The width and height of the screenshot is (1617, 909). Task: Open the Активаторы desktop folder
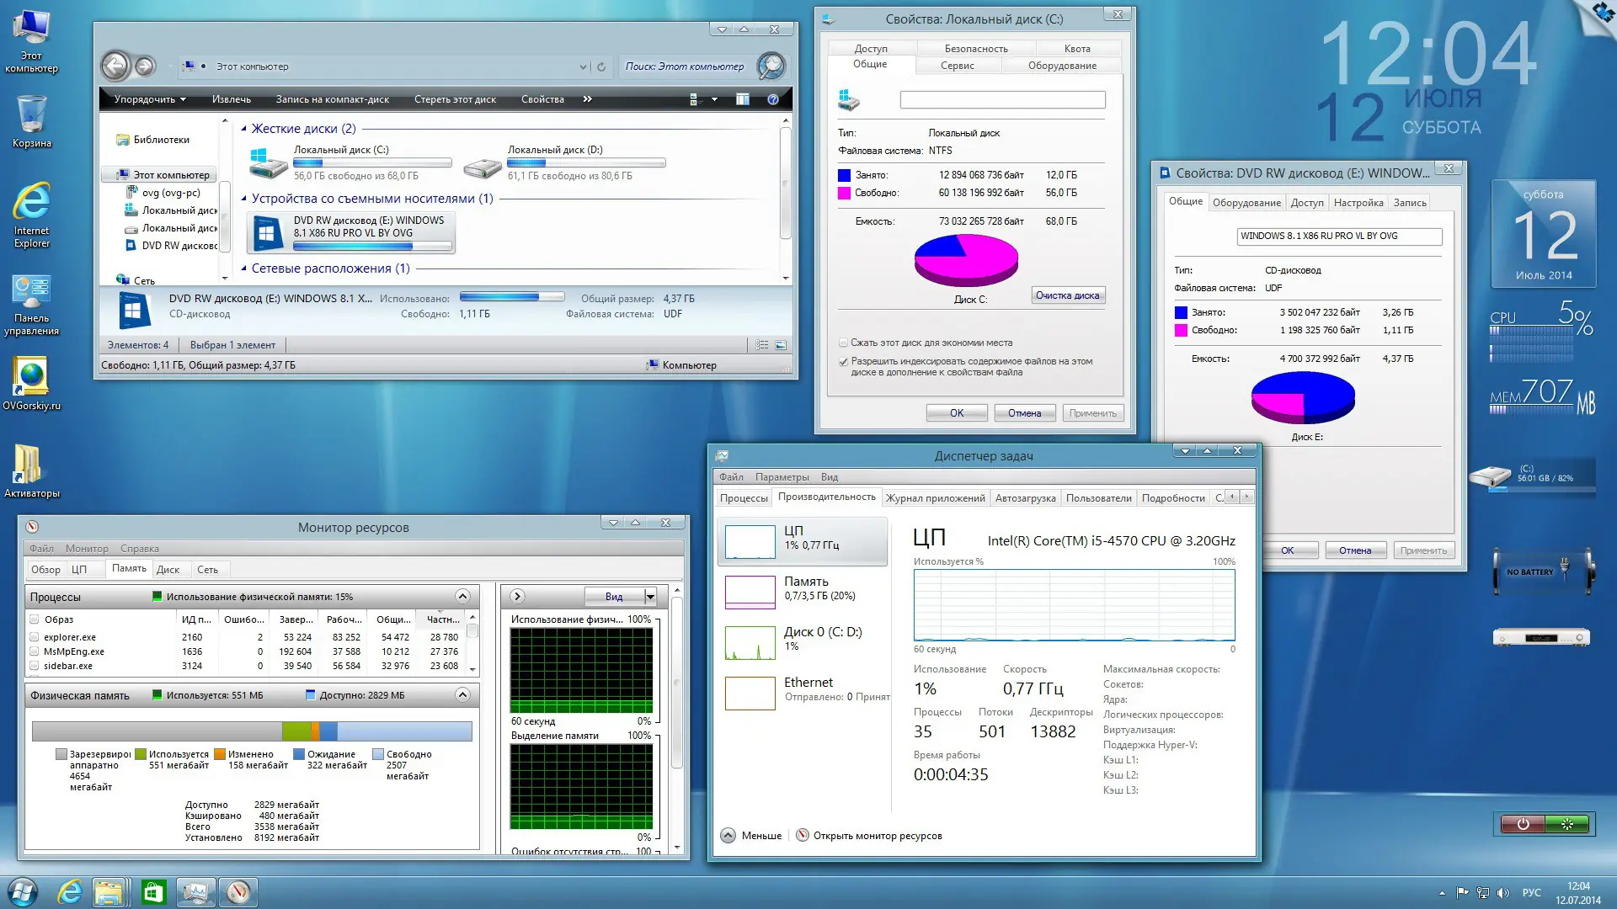tap(29, 465)
